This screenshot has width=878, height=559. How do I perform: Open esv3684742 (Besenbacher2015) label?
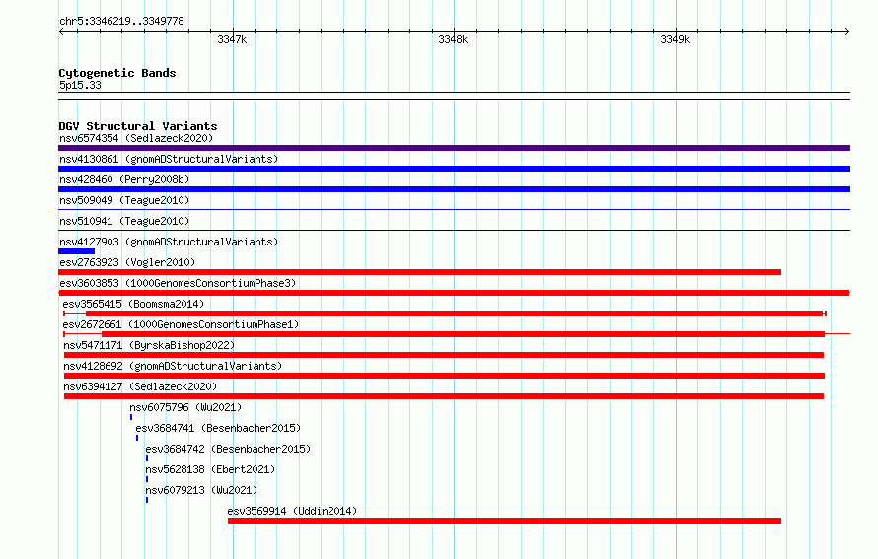[x=228, y=449]
